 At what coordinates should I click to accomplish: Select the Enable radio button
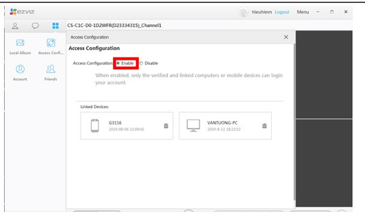(118, 63)
